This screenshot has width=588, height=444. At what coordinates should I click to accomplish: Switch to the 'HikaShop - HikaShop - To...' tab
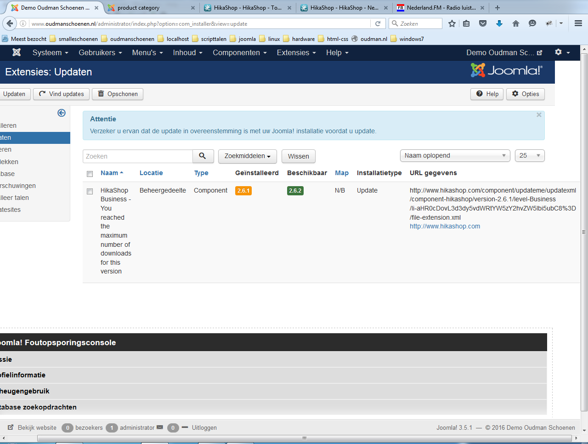coord(248,8)
